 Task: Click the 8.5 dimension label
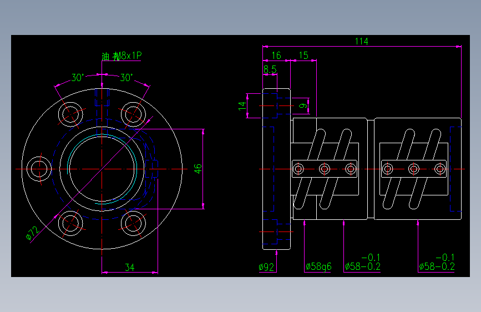[x=270, y=69]
